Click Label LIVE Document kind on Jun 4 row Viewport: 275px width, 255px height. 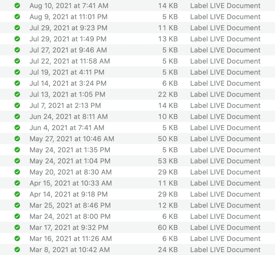click(226, 128)
